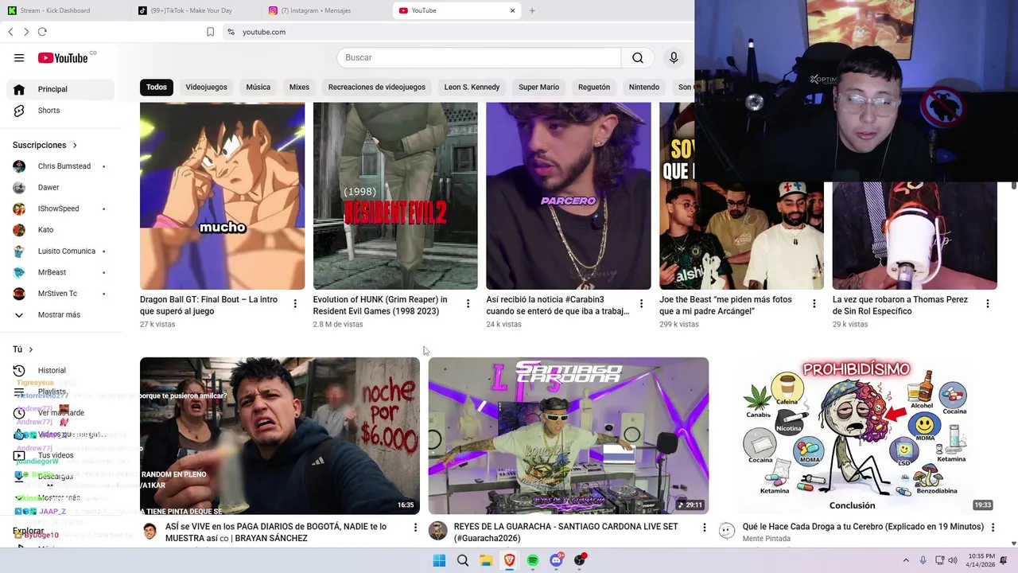This screenshot has width=1018, height=573.
Task: Open title Qué le Hace Cada Droga a tu Cerebro
Action: pyautogui.click(x=863, y=527)
